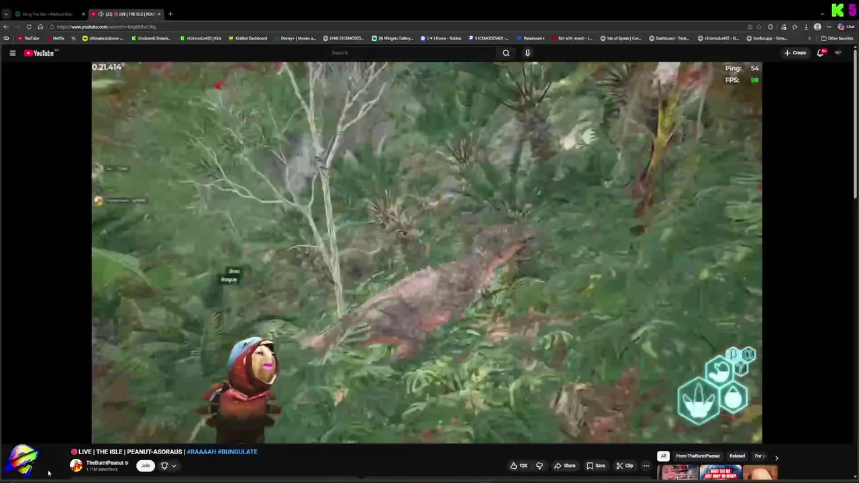
Task: Click the YouTube search magnifier button
Action: coord(506,53)
